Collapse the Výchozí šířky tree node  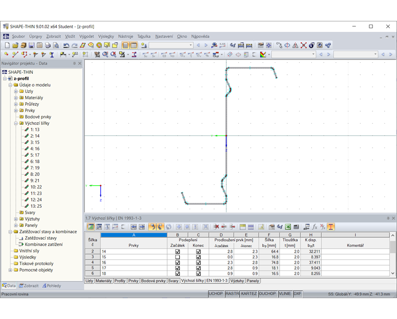tap(16, 123)
